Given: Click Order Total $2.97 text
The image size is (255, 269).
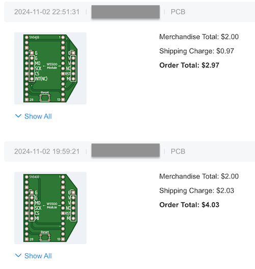Looking at the screenshot, I should pos(189,65).
